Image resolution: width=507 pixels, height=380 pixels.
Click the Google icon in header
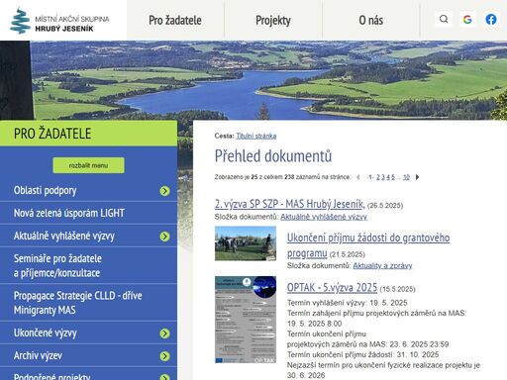[x=467, y=20]
